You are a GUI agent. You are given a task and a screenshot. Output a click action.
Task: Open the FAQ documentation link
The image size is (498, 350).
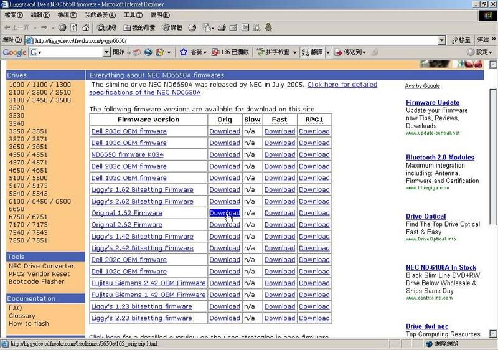15,308
